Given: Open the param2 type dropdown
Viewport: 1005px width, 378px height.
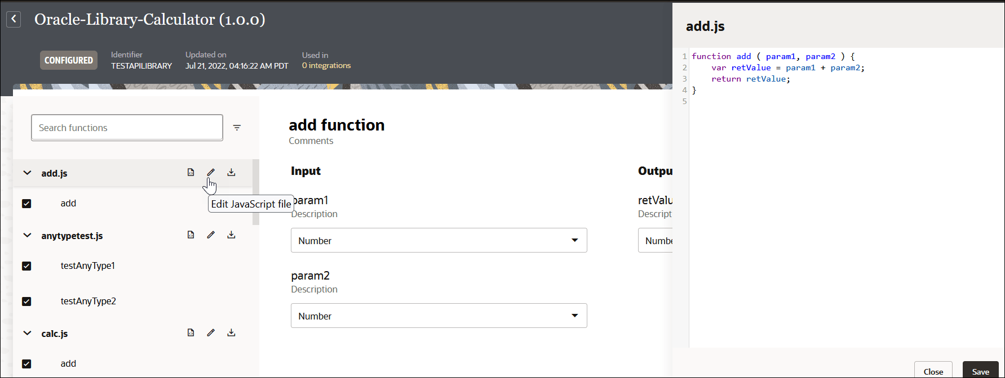Looking at the screenshot, I should 439,316.
